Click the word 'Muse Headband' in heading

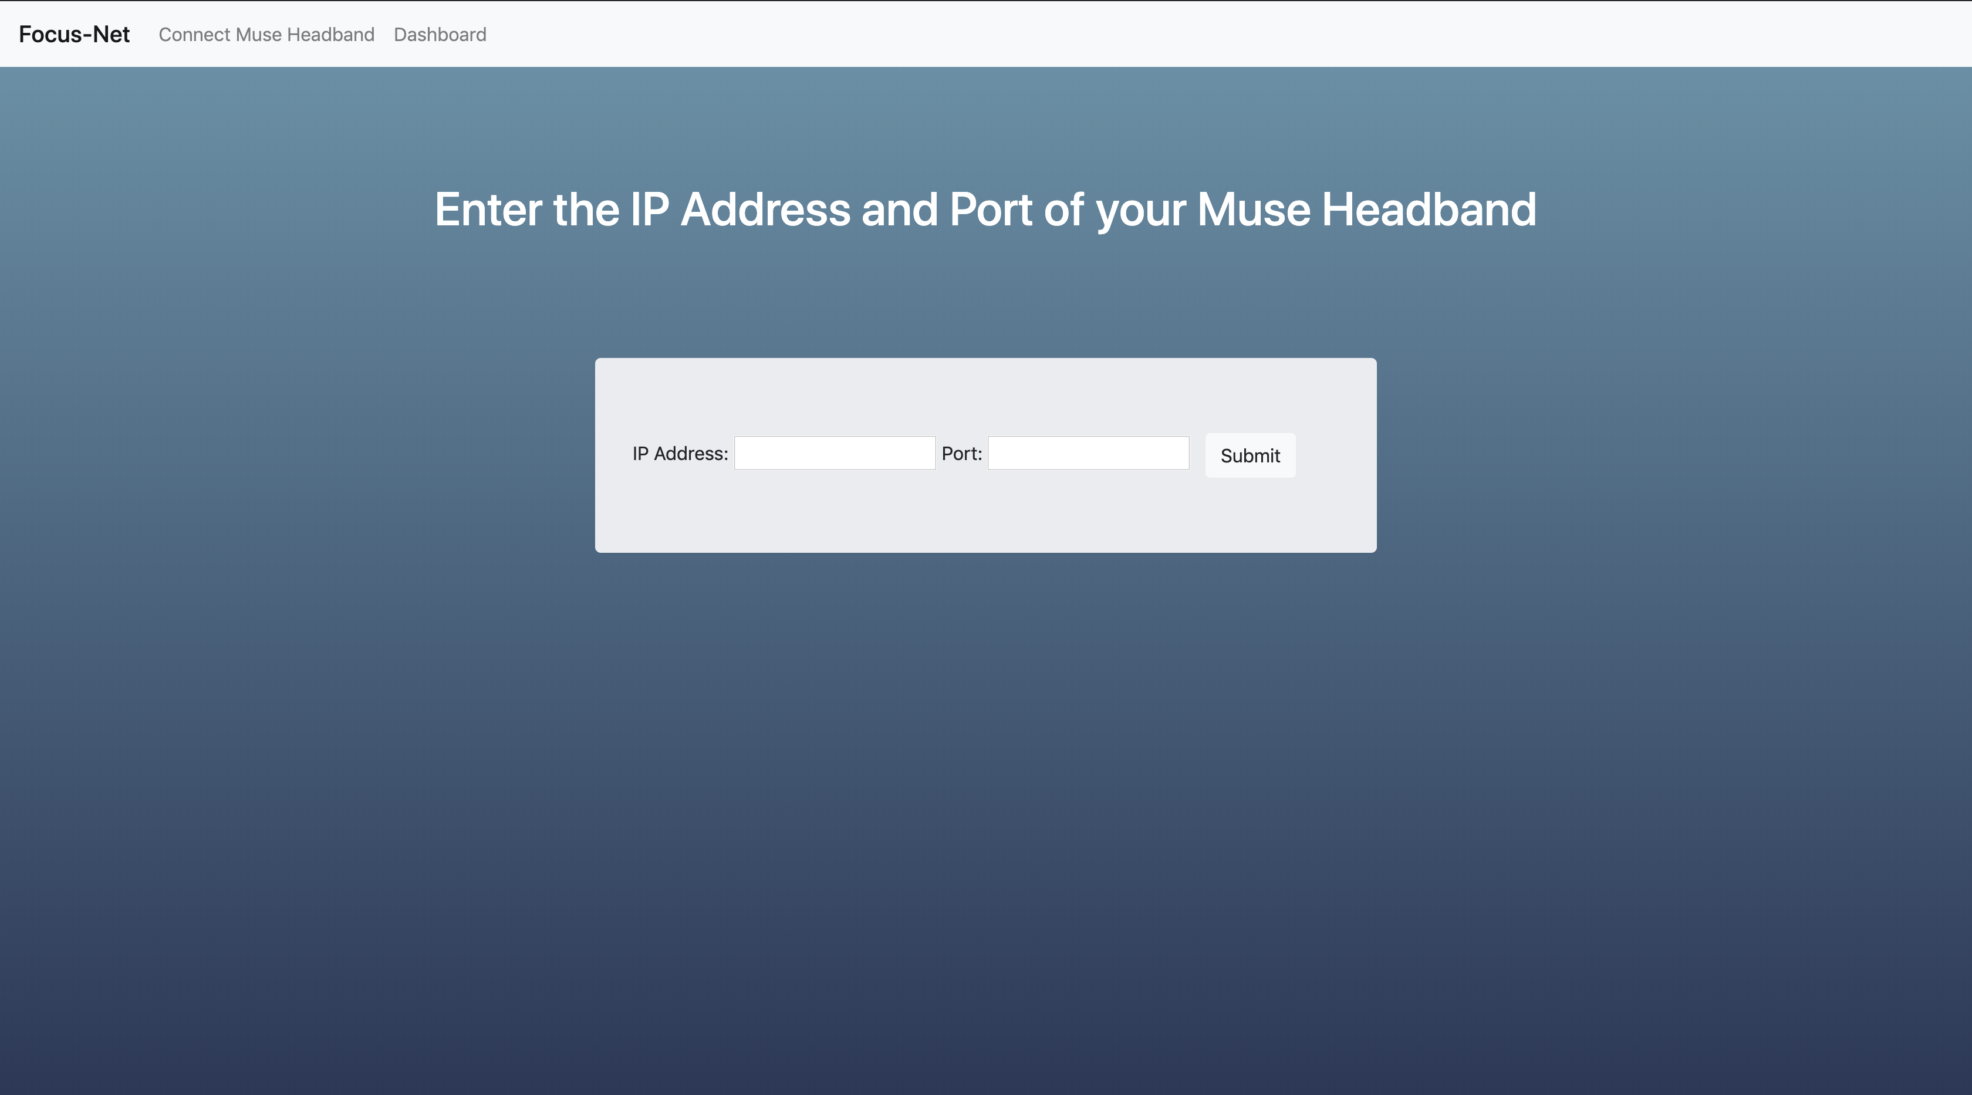click(1366, 209)
